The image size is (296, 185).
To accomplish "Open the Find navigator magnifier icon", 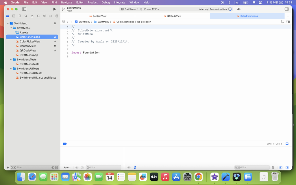I will tap(26, 16).
